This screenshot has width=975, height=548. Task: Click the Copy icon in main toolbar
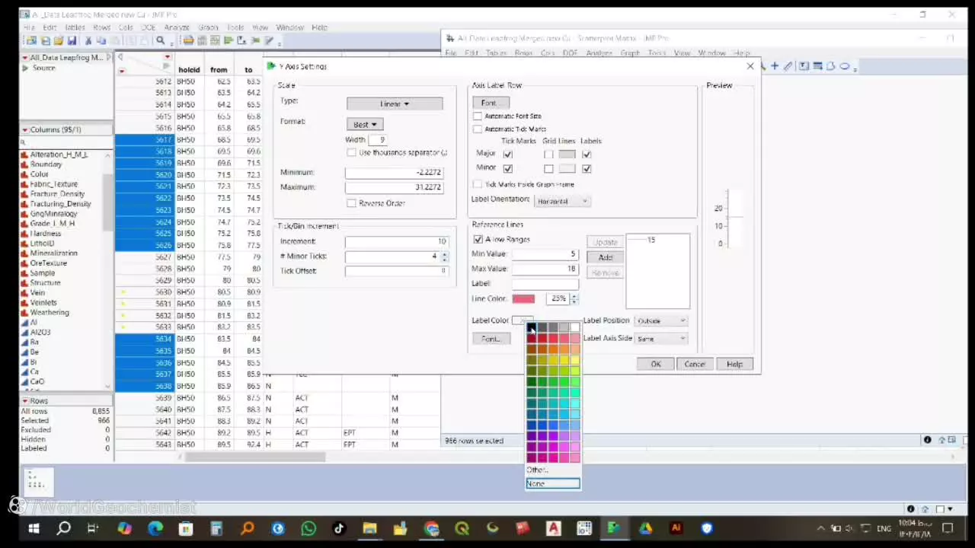click(x=102, y=40)
